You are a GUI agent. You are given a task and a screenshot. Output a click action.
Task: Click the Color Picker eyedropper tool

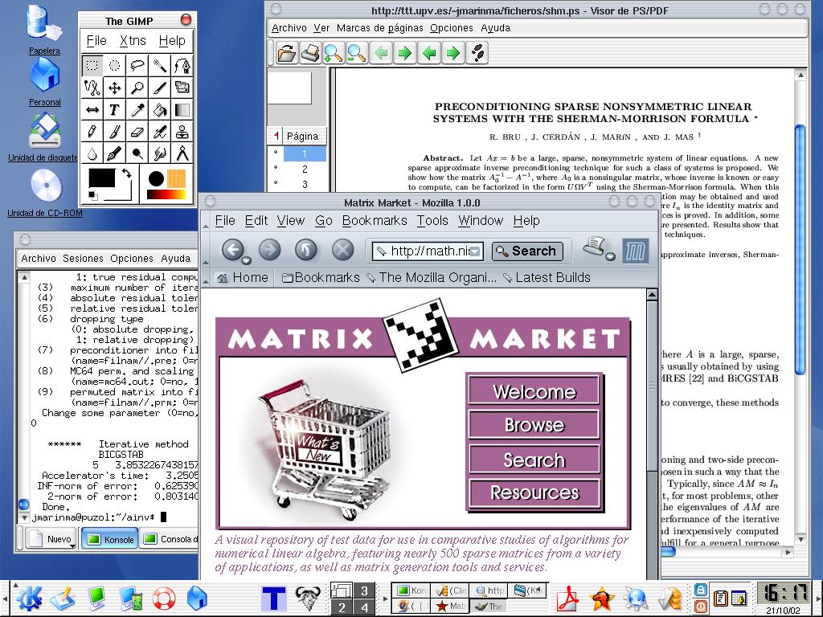click(x=137, y=110)
